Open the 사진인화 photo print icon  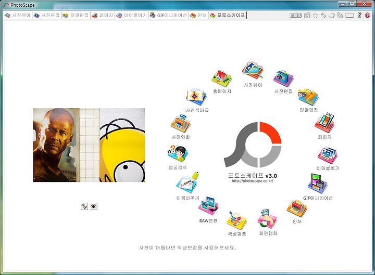[181, 123]
